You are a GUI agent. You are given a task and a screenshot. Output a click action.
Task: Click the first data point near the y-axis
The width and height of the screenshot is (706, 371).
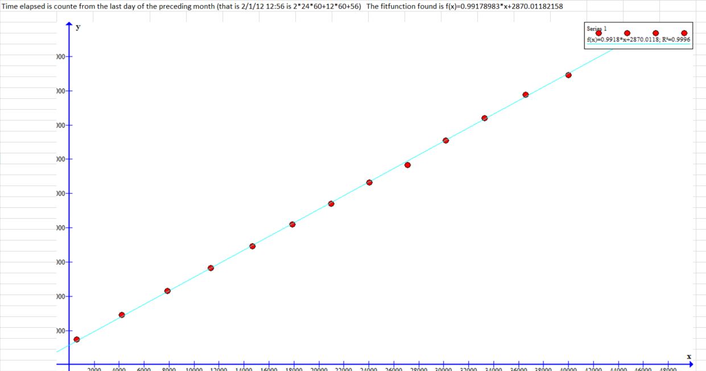(77, 339)
